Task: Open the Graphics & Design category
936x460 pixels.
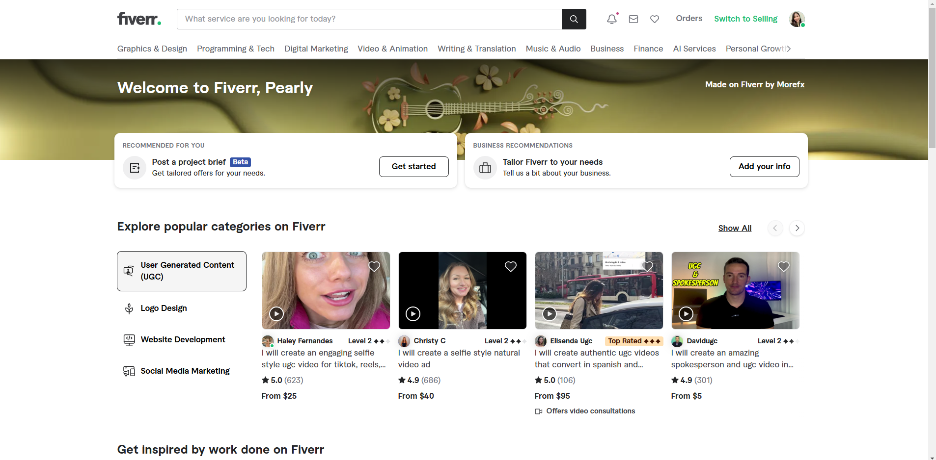Action: pos(152,49)
